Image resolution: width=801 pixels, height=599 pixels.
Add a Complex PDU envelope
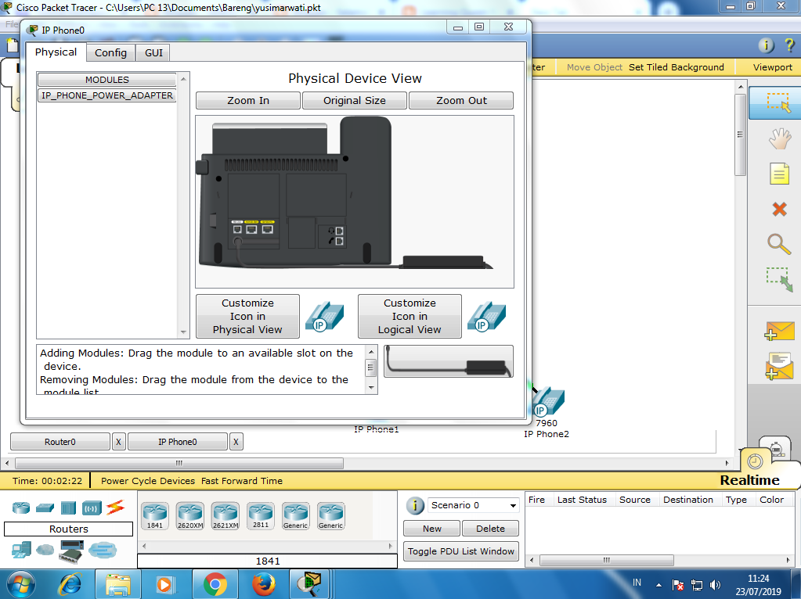click(x=779, y=366)
